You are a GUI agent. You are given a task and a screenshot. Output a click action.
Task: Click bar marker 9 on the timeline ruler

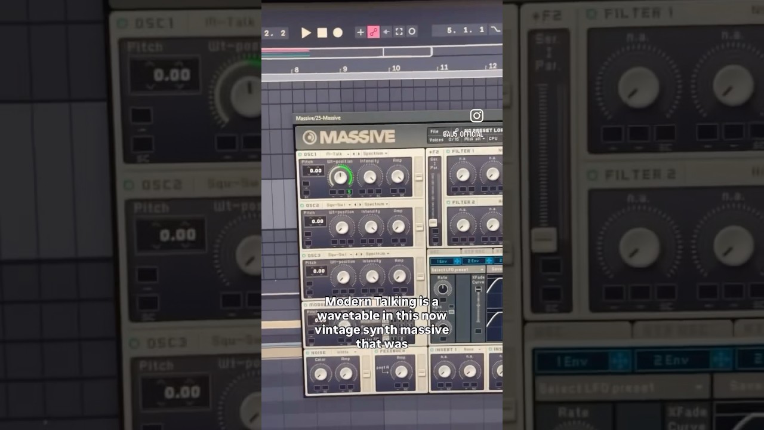[x=344, y=69]
